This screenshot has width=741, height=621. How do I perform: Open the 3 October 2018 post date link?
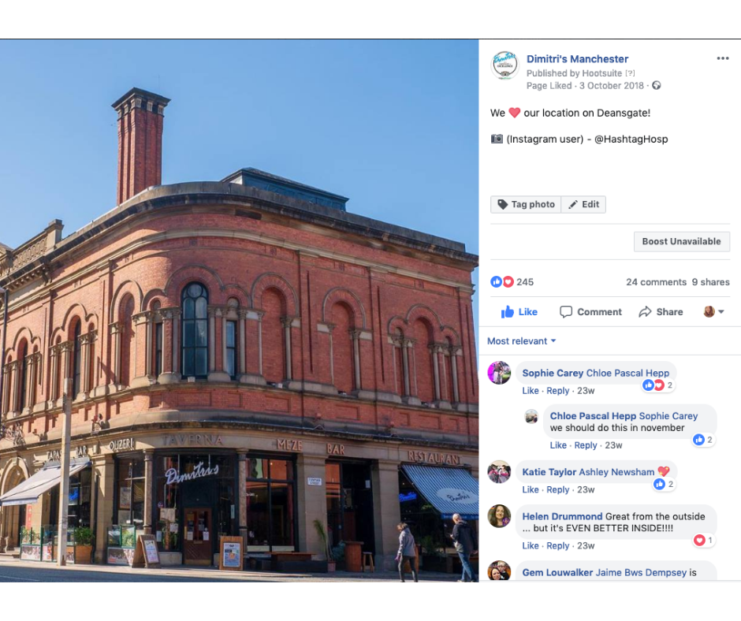pos(612,86)
